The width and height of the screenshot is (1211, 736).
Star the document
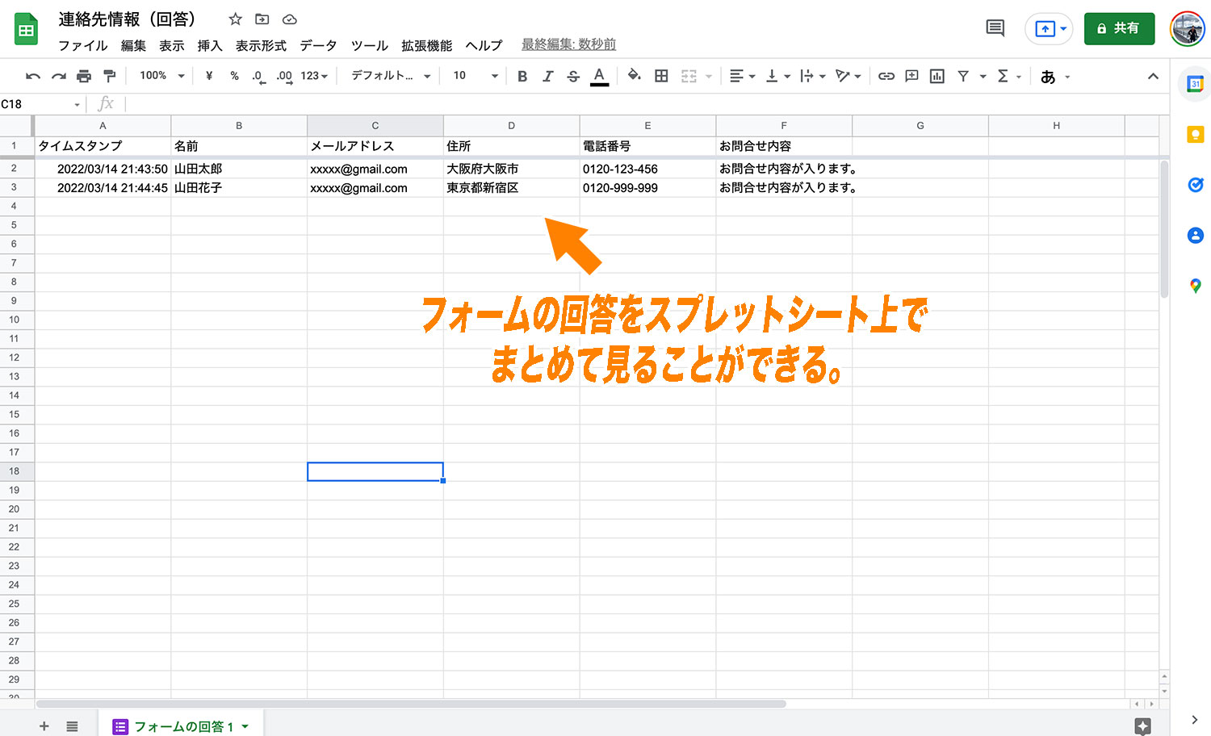point(235,19)
